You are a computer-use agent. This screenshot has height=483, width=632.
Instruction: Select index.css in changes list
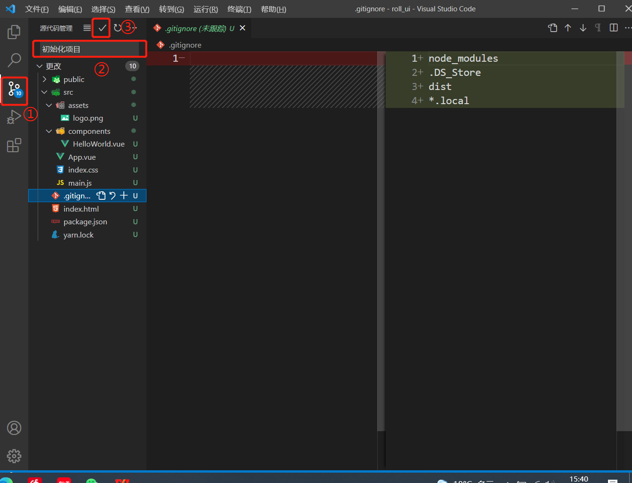click(83, 170)
